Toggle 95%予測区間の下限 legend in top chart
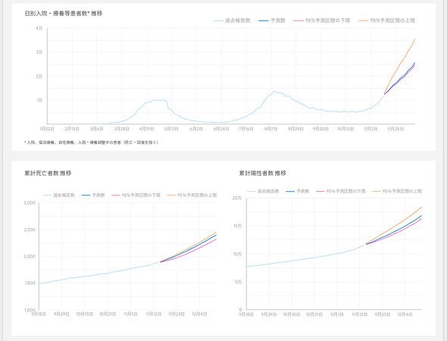Screen dimensions: 447x341 (321, 20)
